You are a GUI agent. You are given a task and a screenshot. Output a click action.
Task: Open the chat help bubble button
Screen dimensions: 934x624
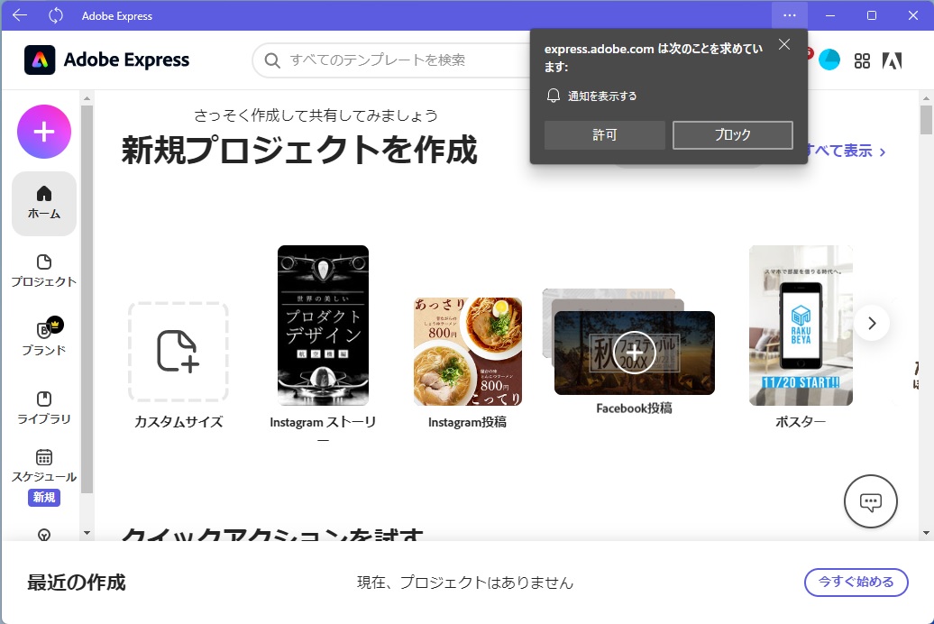(x=871, y=501)
